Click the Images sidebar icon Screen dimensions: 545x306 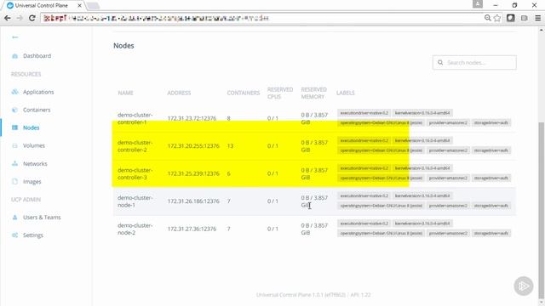point(15,181)
